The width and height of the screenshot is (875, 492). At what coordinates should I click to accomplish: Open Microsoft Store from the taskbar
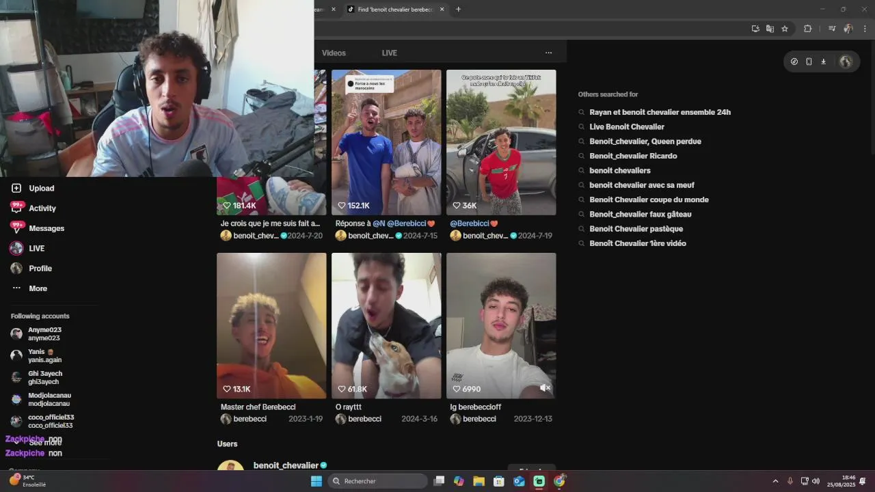point(499,481)
